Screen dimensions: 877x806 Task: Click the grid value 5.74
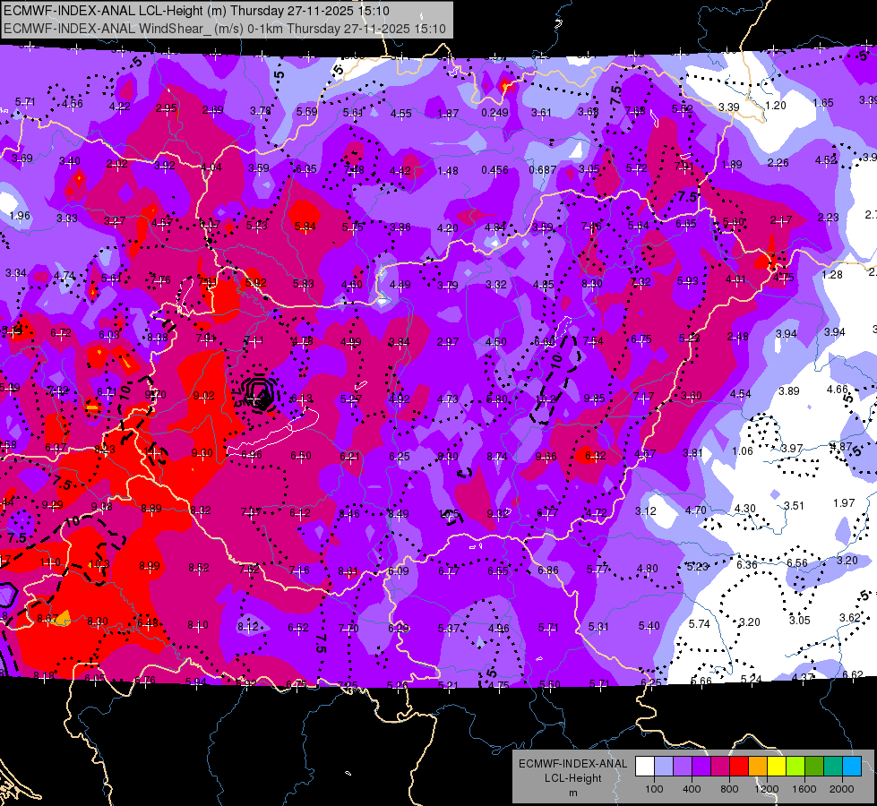coord(699,623)
